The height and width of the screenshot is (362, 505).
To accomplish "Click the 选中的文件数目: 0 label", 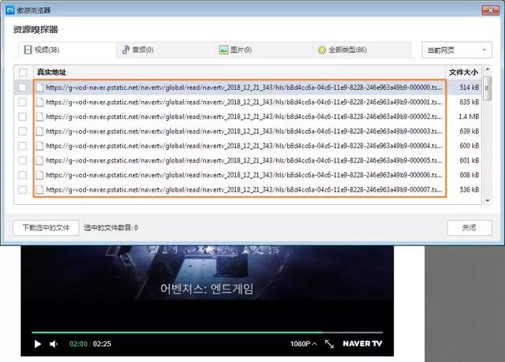I will (110, 228).
